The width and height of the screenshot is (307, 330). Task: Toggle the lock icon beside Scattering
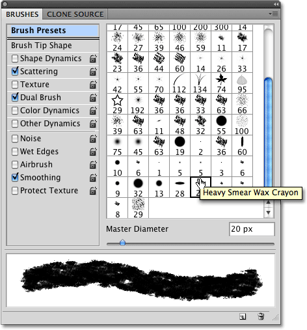pos(93,72)
